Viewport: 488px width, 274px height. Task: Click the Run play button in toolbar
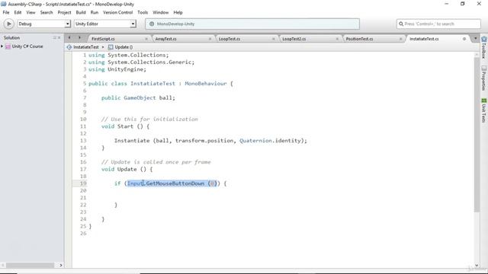click(x=8, y=24)
